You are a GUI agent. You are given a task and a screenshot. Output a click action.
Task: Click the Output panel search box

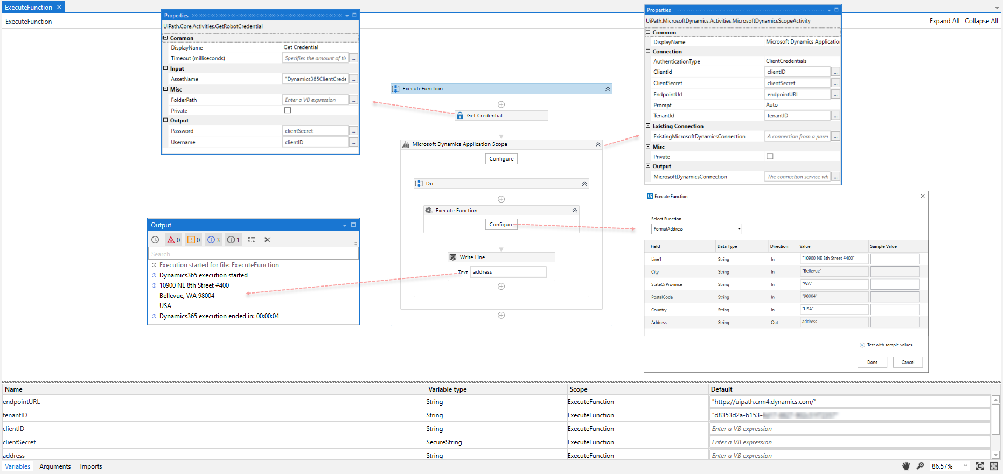pos(253,254)
